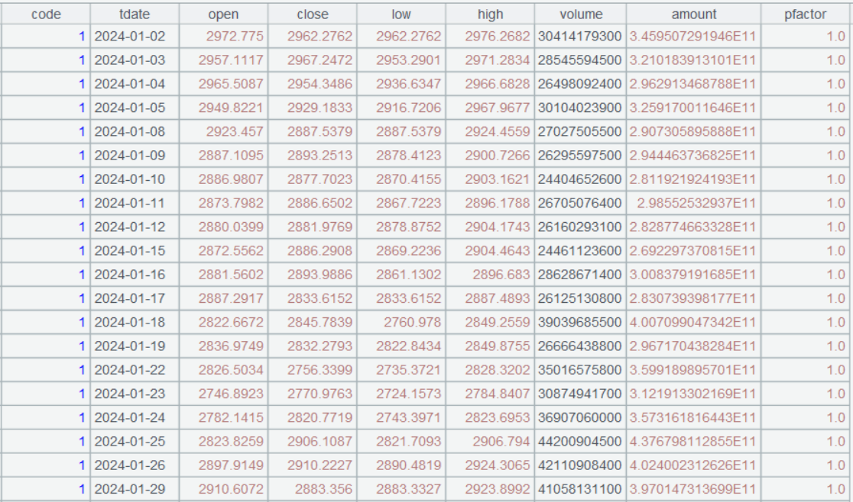Click date cell 2024-01-18
The image size is (853, 502).
135,323
